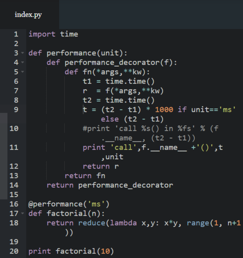Click 'return r' on line 12

coord(101,166)
